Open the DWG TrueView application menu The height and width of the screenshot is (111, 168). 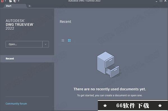3,1
